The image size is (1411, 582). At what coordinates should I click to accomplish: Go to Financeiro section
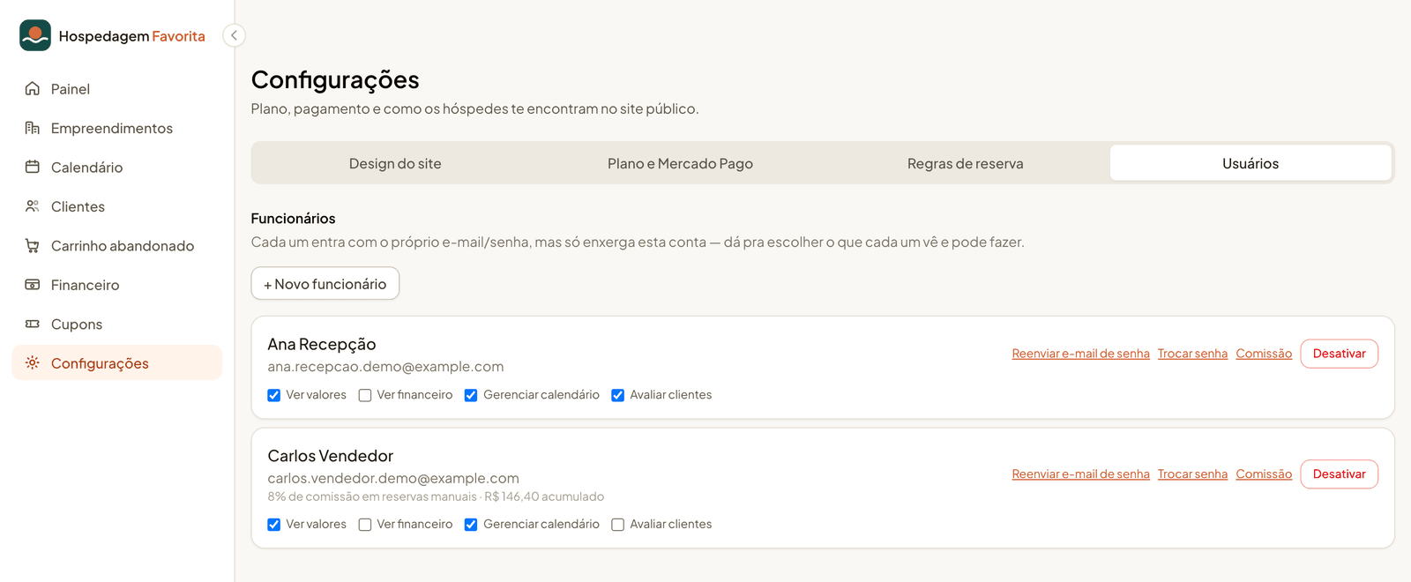[116, 285]
